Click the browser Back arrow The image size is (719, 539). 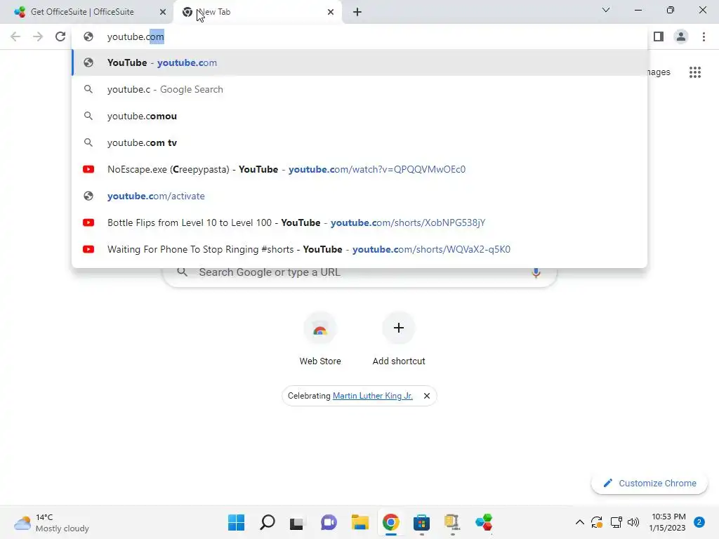click(15, 36)
